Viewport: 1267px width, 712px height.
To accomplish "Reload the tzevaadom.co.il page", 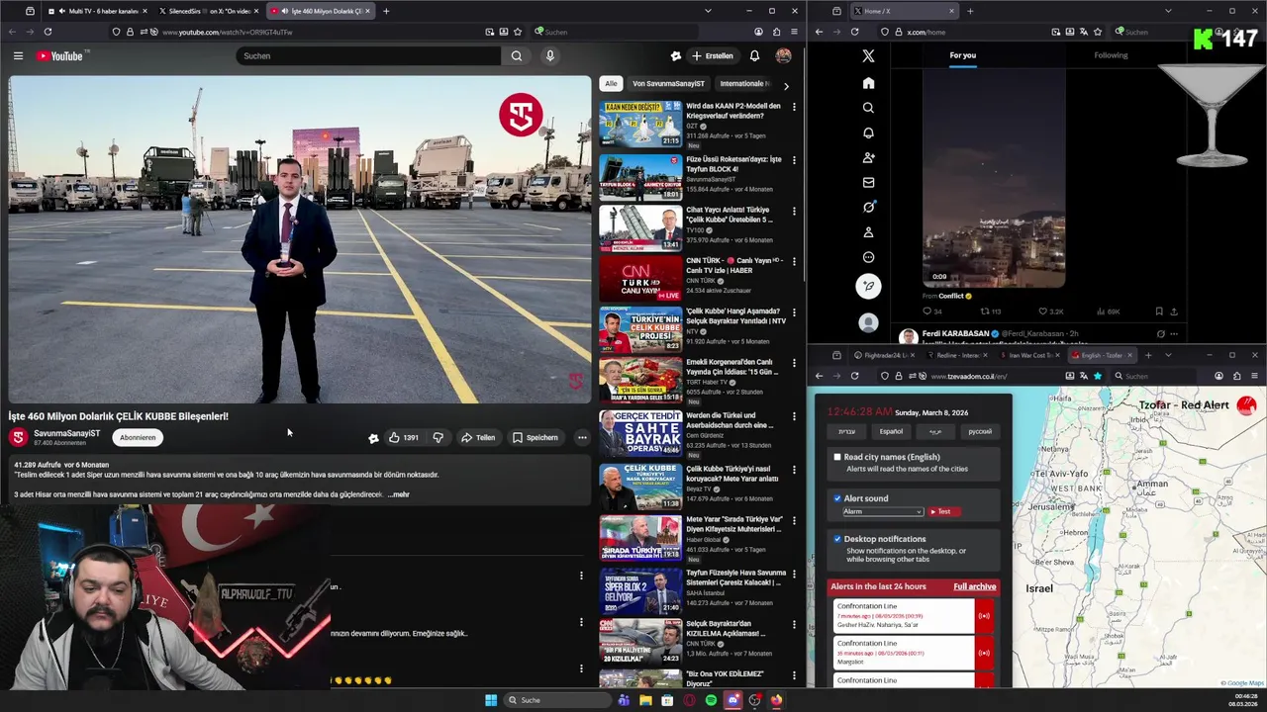I will click(x=854, y=376).
